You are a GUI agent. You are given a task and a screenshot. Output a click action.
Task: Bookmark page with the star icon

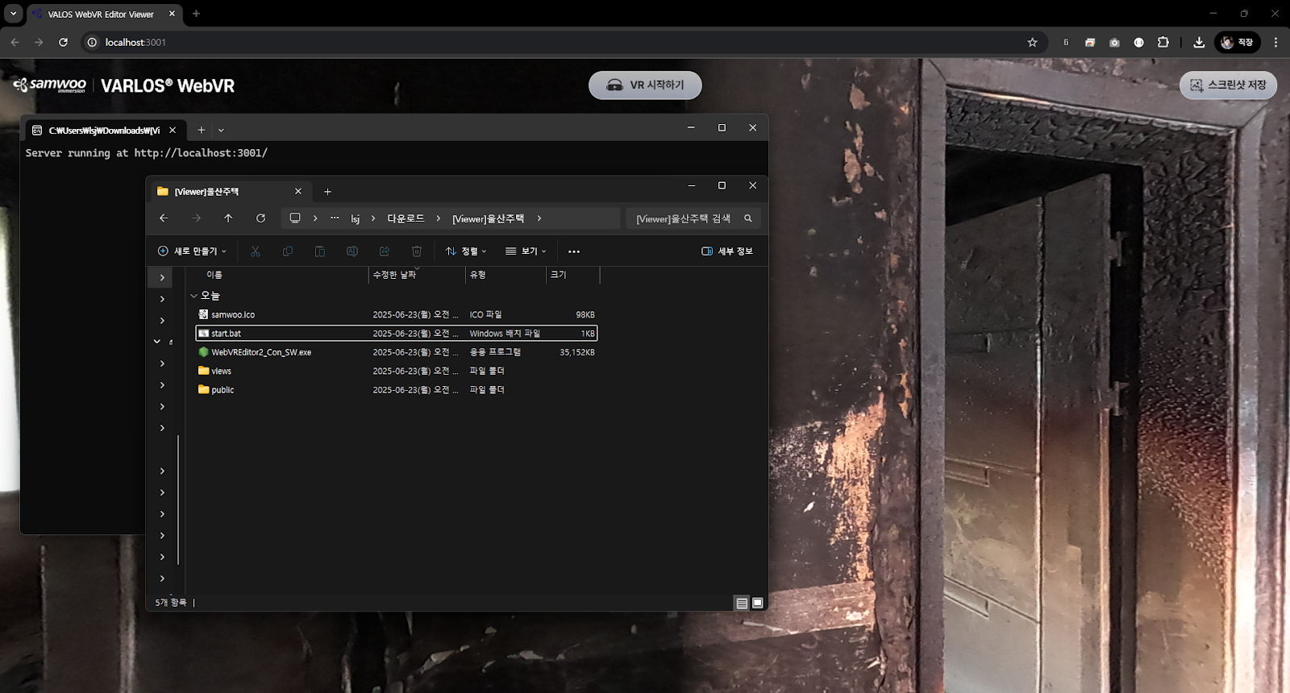(x=1032, y=43)
